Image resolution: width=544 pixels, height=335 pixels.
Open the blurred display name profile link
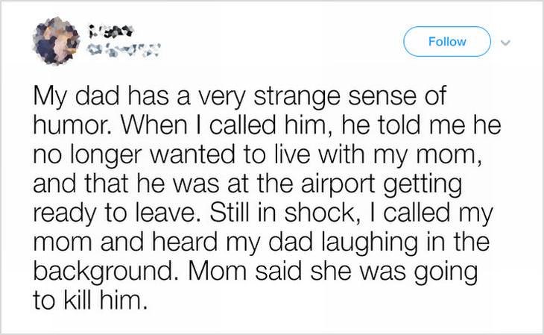110,31
